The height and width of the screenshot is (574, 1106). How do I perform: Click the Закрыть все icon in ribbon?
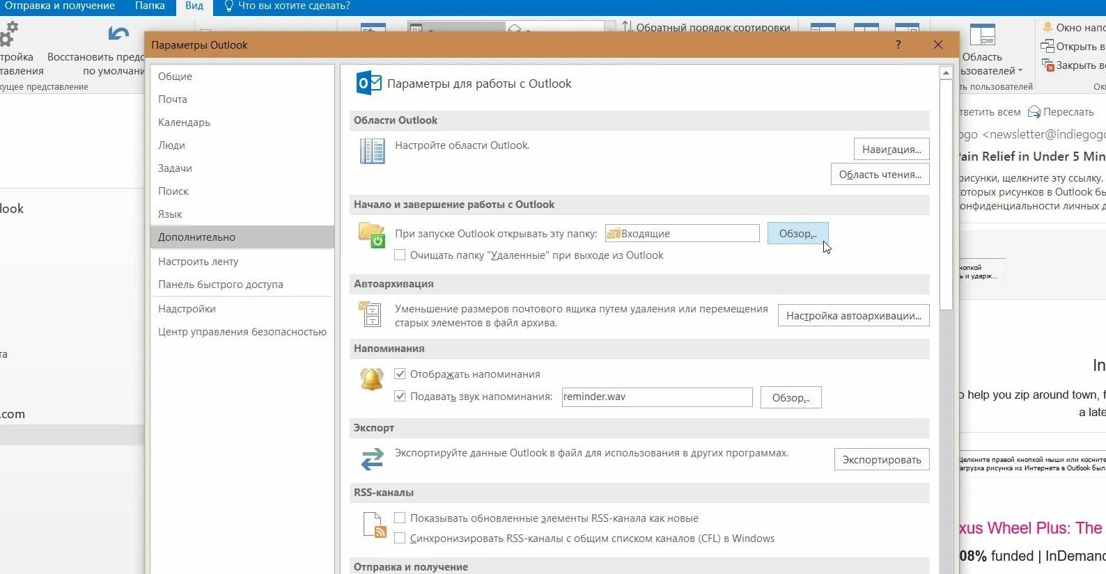(1047, 65)
